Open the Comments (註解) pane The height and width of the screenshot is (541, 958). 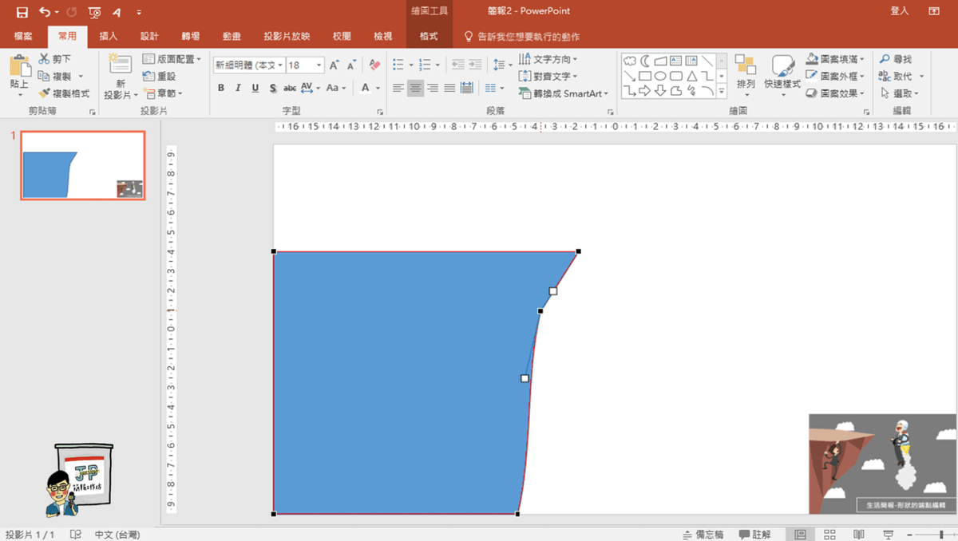tap(755, 535)
